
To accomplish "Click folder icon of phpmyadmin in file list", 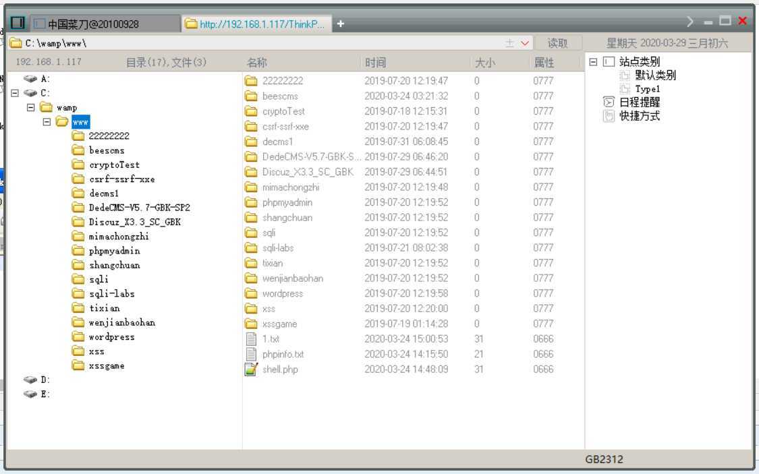I will click(x=251, y=203).
